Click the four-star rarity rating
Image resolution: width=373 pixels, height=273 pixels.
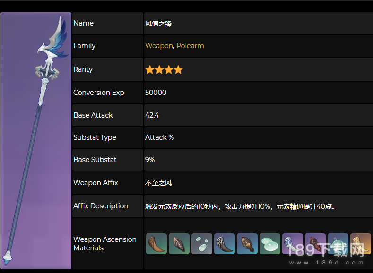pos(164,70)
